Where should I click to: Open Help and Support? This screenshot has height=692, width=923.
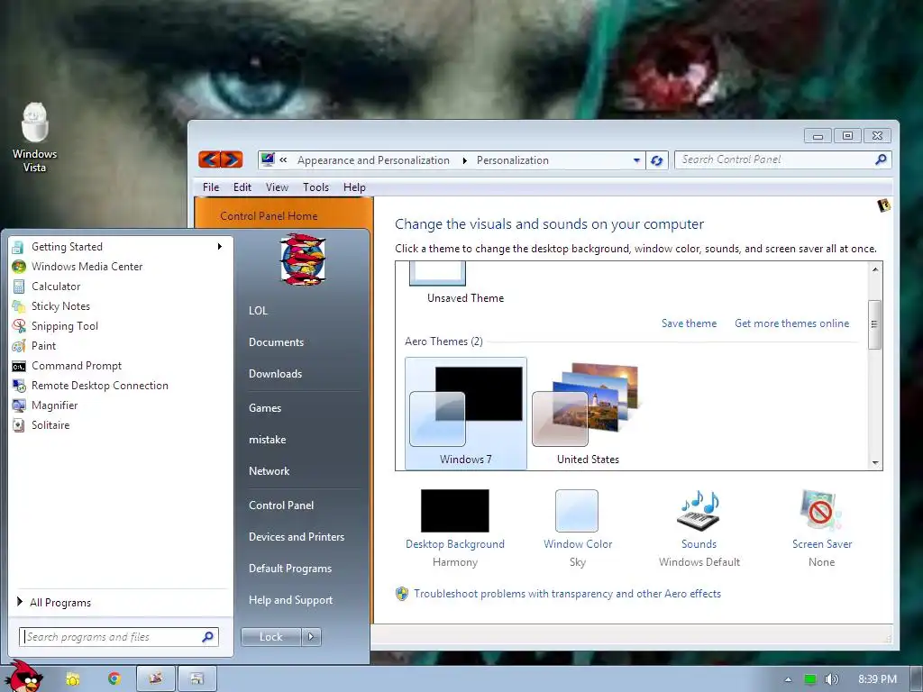click(x=290, y=600)
